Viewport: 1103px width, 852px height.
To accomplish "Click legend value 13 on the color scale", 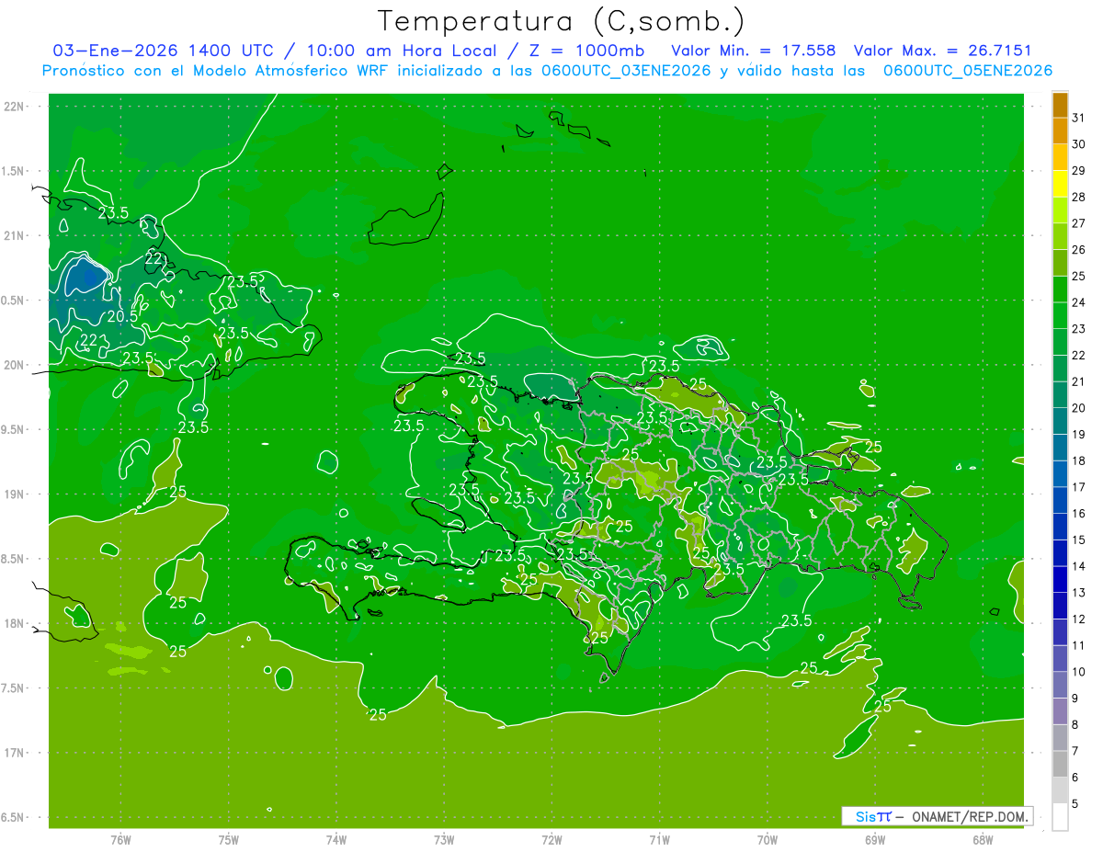I will (1079, 593).
